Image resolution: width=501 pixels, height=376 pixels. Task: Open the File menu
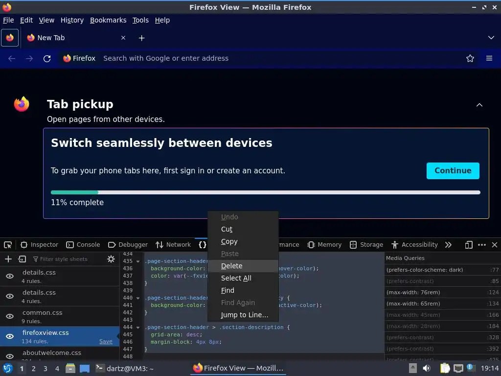pos(8,20)
